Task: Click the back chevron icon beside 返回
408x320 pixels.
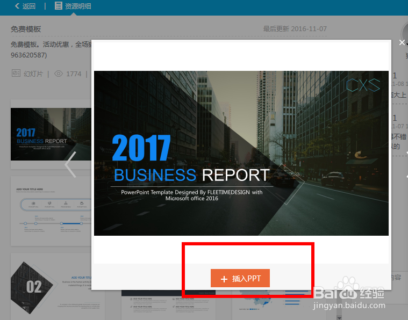Action: 17,6
